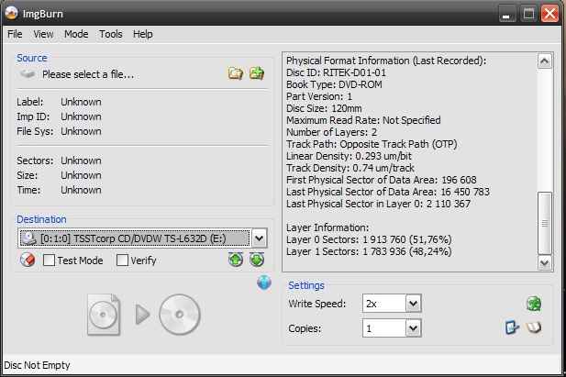The image size is (566, 377).
Task: Click the book icon in Settings
Action: (x=534, y=327)
